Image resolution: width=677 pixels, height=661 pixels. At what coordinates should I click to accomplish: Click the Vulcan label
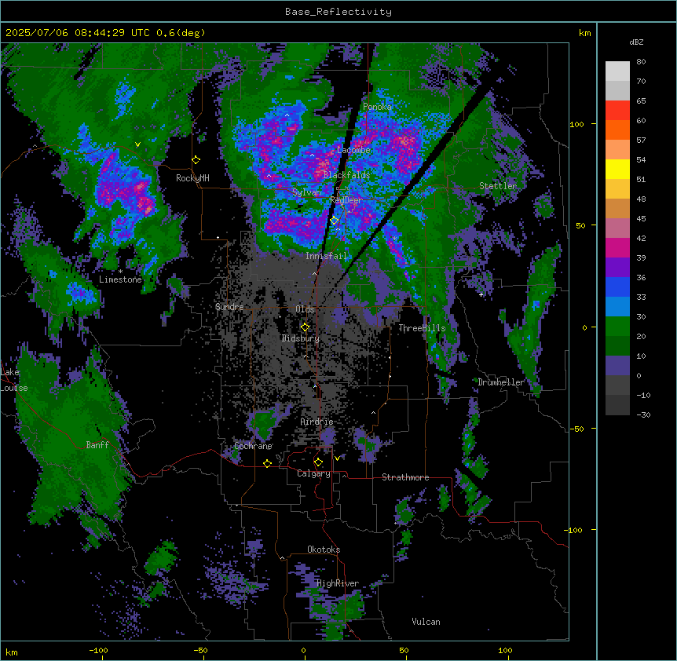426,622
